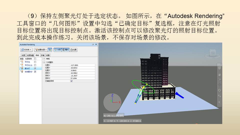
Task: Click the 位置 X property label
Action: click(x=47, y=65)
